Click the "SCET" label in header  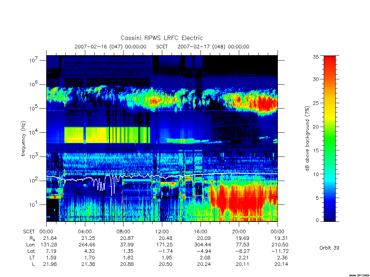pyautogui.click(x=162, y=47)
